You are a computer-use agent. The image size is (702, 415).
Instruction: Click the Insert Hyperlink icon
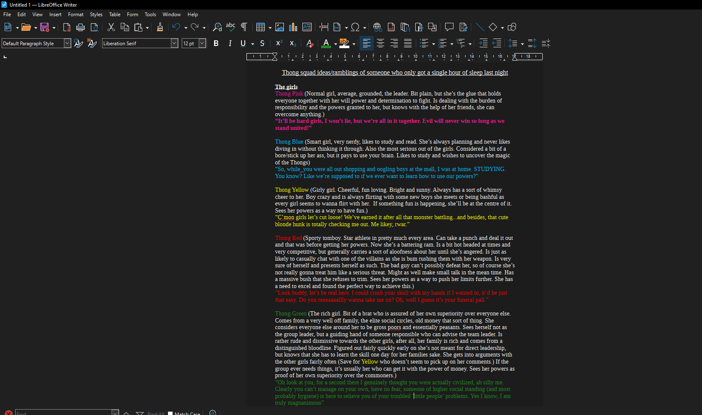tap(377, 27)
